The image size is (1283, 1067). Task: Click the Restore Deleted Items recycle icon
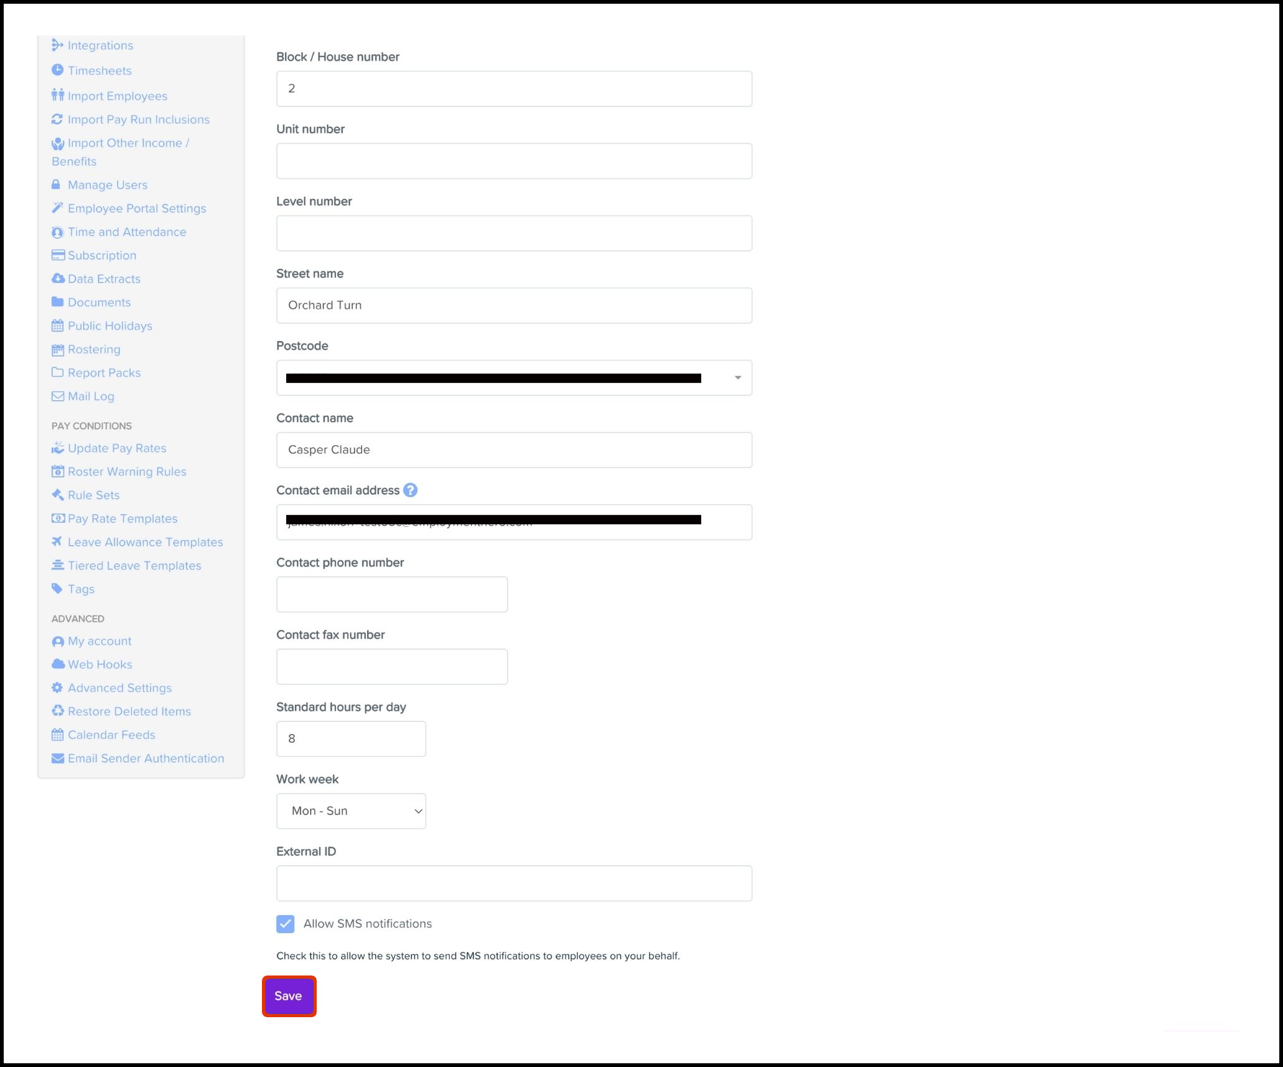pos(57,712)
